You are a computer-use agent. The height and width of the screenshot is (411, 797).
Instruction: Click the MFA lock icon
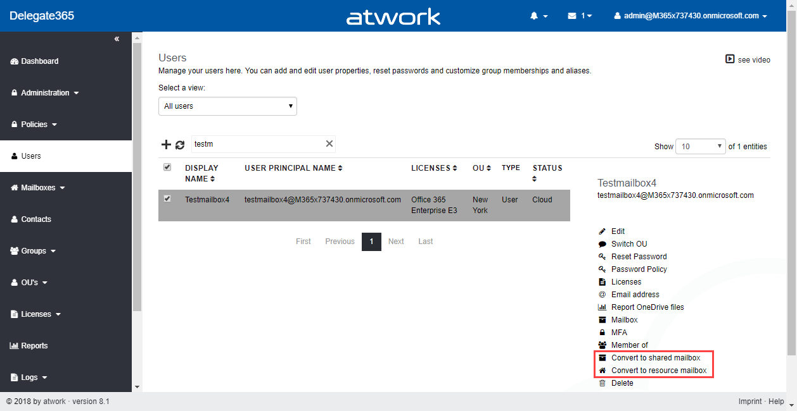click(603, 333)
